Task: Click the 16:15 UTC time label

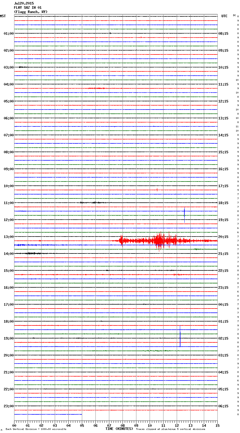Action: click(223, 169)
